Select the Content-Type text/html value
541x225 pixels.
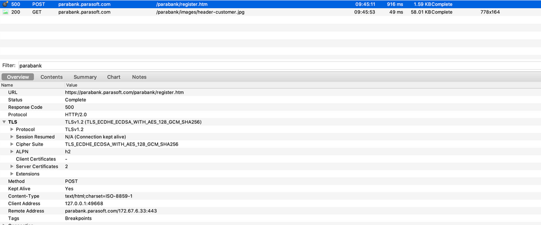coord(98,196)
